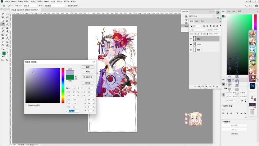Open the File menu

tap(7, 1)
